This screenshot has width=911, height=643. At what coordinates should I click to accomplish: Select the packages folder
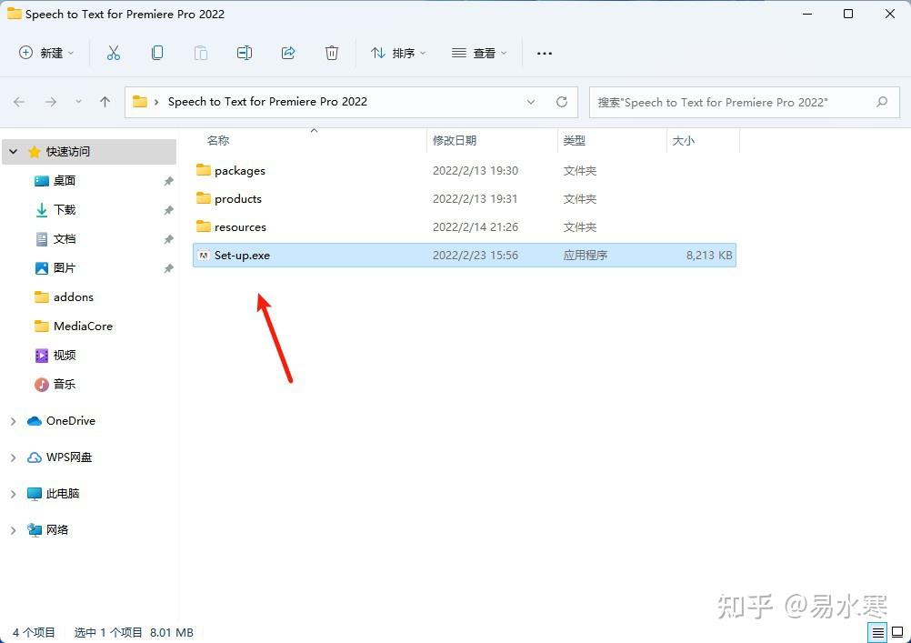(465, 170)
